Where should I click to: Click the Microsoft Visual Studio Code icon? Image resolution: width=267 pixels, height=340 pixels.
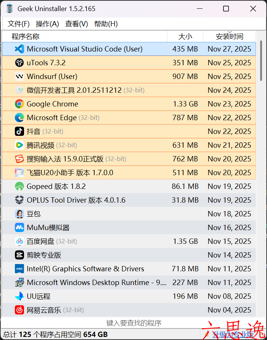click(x=19, y=49)
